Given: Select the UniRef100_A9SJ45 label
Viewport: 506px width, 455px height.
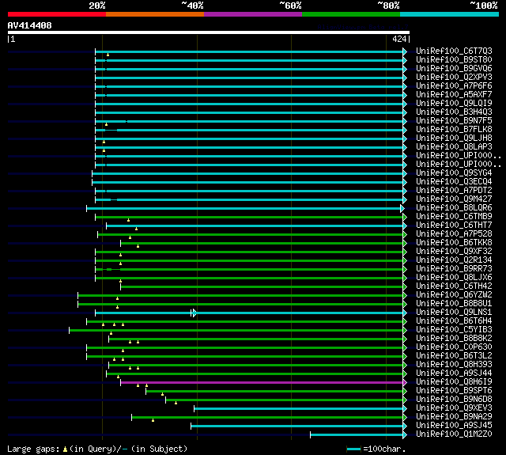Looking at the screenshot, I should (x=454, y=426).
